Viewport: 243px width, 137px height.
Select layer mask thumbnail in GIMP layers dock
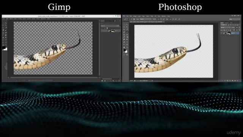coord(113,31)
